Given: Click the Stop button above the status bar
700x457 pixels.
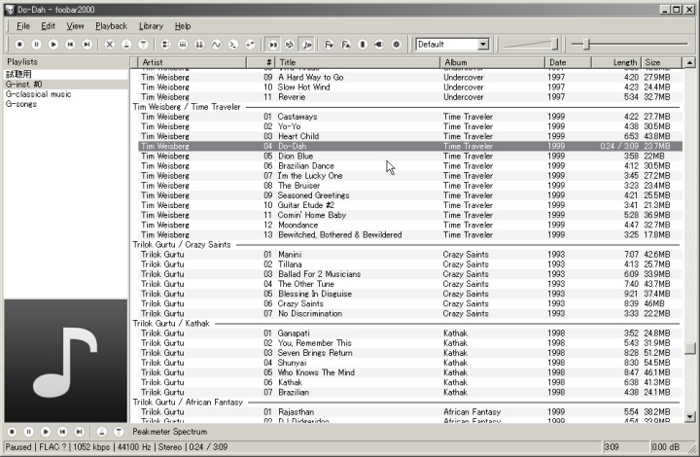Looking at the screenshot, I should pos(12,432).
